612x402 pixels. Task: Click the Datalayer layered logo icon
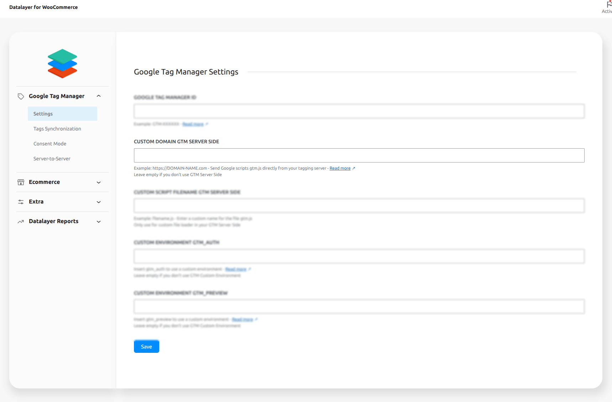62,63
